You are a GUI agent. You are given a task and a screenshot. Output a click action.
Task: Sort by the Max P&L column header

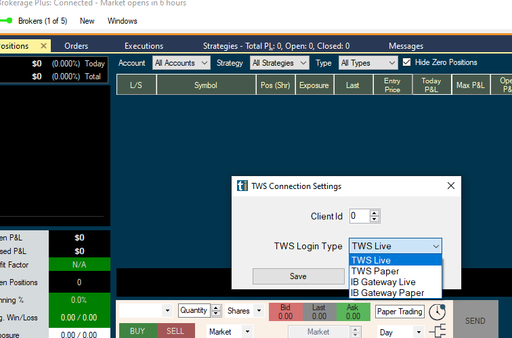[x=471, y=85]
